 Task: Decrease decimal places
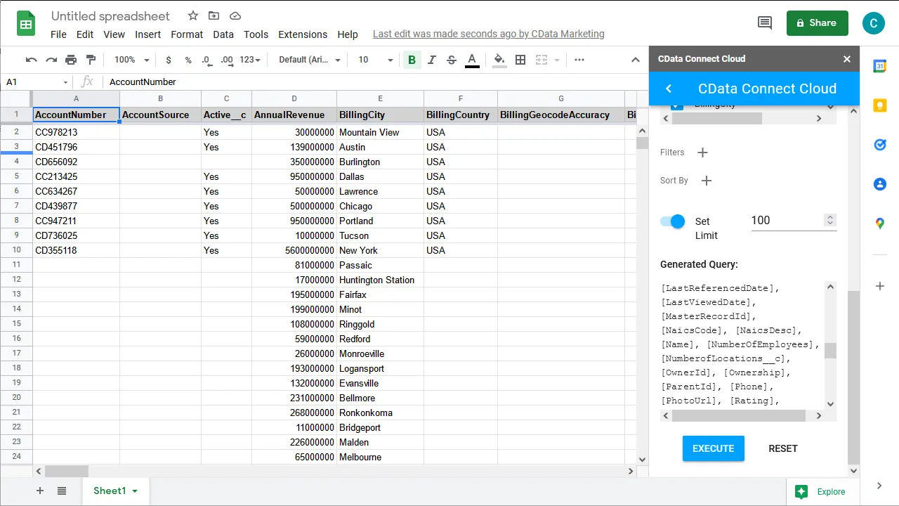point(206,60)
